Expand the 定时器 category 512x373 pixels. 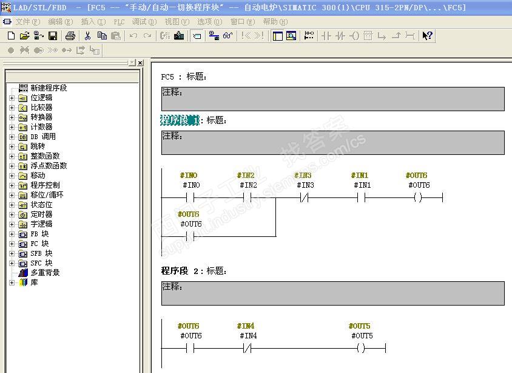[13, 214]
